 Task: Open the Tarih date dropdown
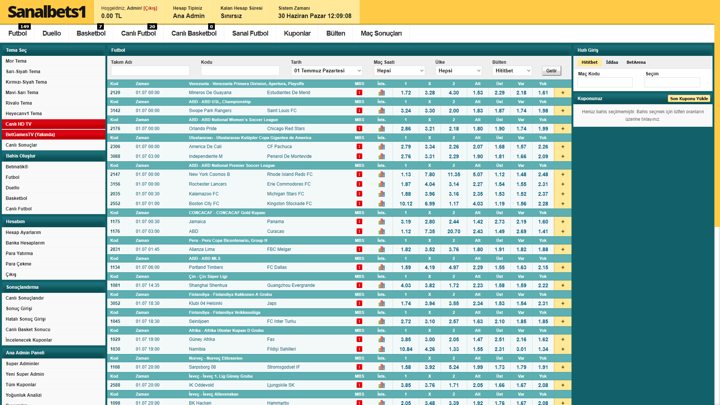click(327, 70)
